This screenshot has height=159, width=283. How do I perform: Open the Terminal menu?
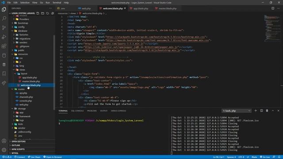pyautogui.click(x=57, y=3)
